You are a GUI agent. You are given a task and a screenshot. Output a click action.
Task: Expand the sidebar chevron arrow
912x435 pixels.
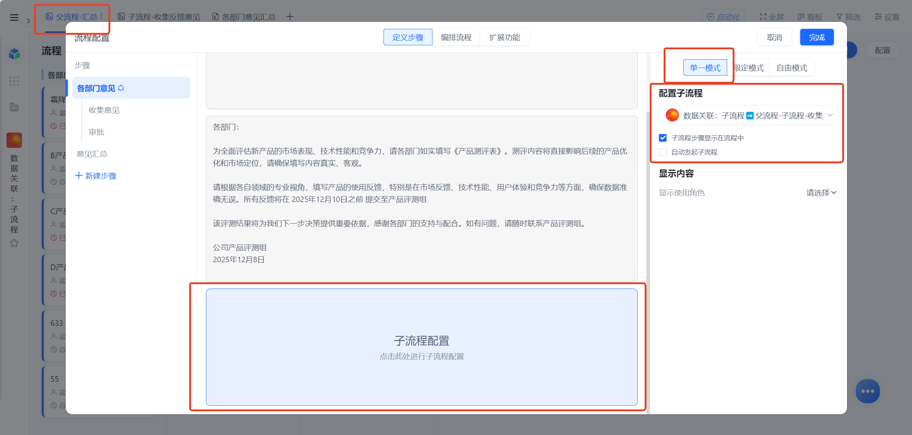point(28,21)
